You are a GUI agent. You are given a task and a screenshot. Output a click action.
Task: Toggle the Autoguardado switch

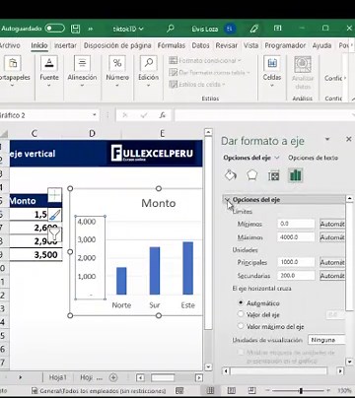point(54,29)
